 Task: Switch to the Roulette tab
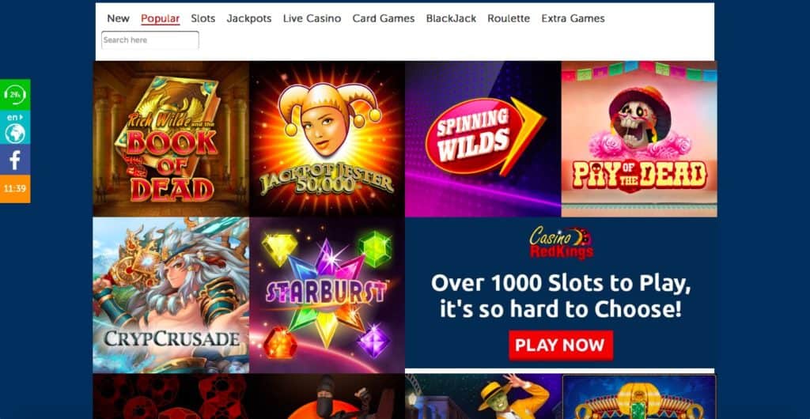[x=509, y=18]
